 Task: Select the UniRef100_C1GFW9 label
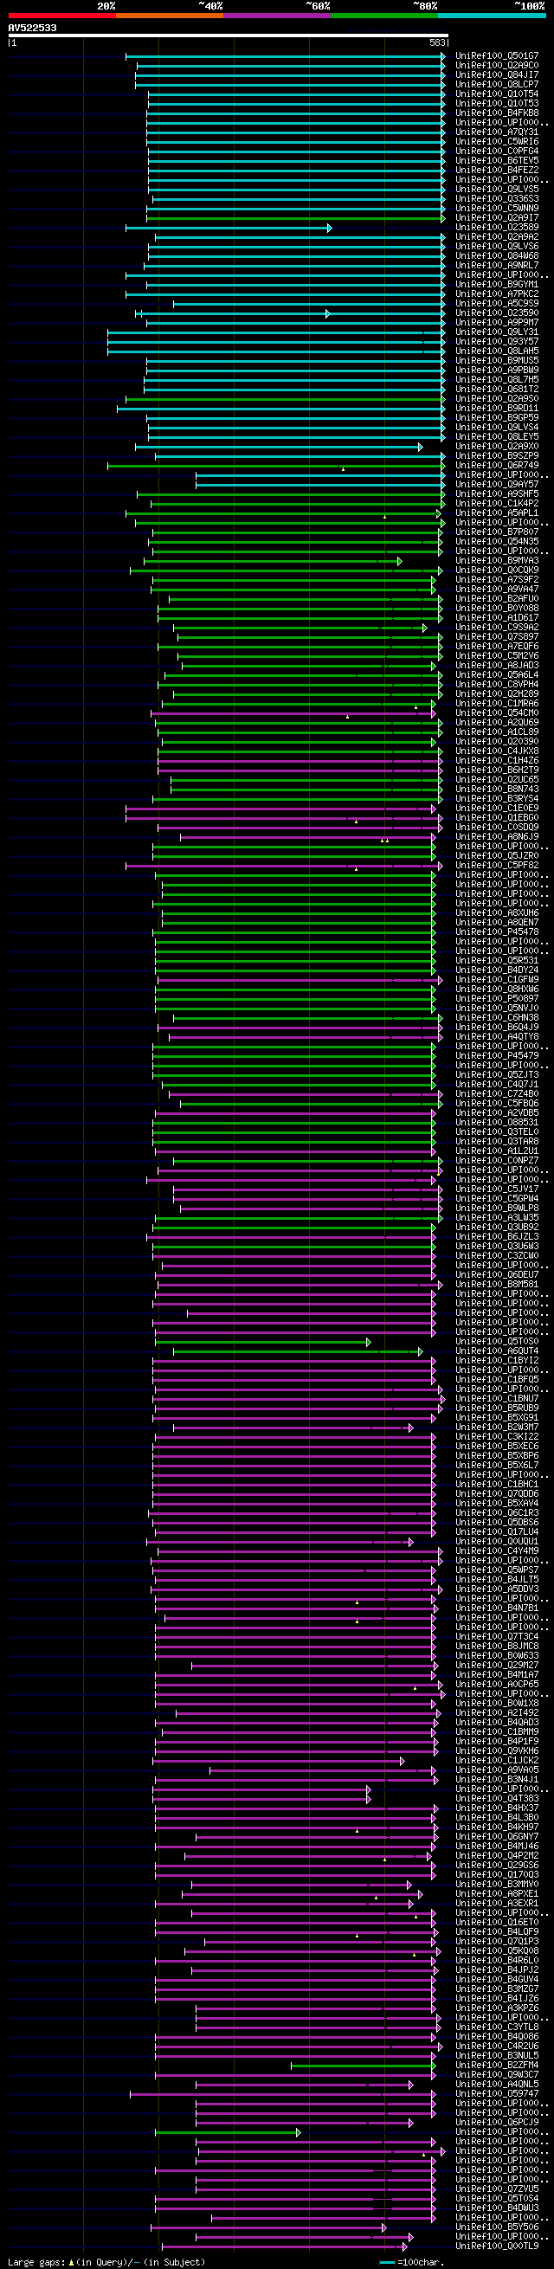click(498, 980)
